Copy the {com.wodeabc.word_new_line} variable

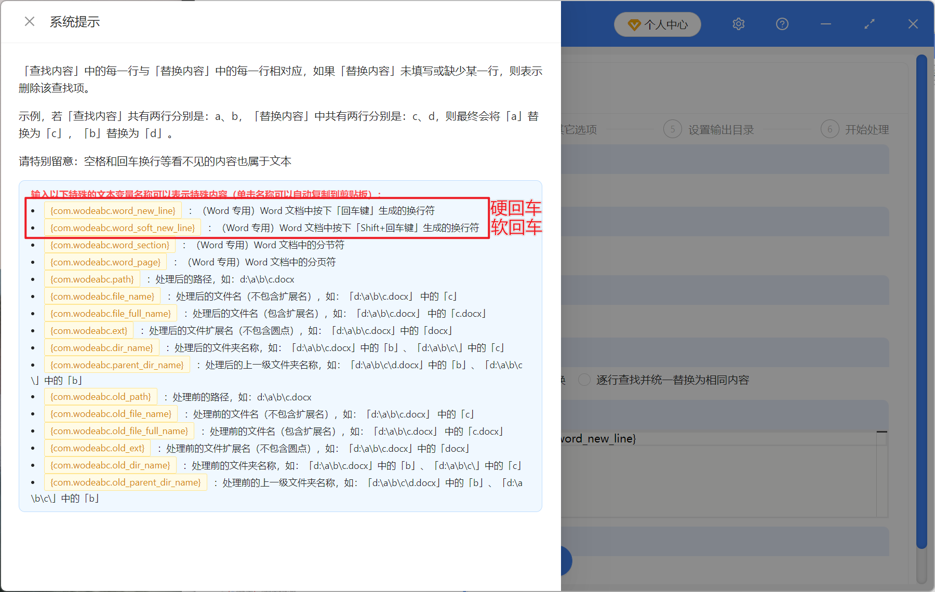coord(113,210)
